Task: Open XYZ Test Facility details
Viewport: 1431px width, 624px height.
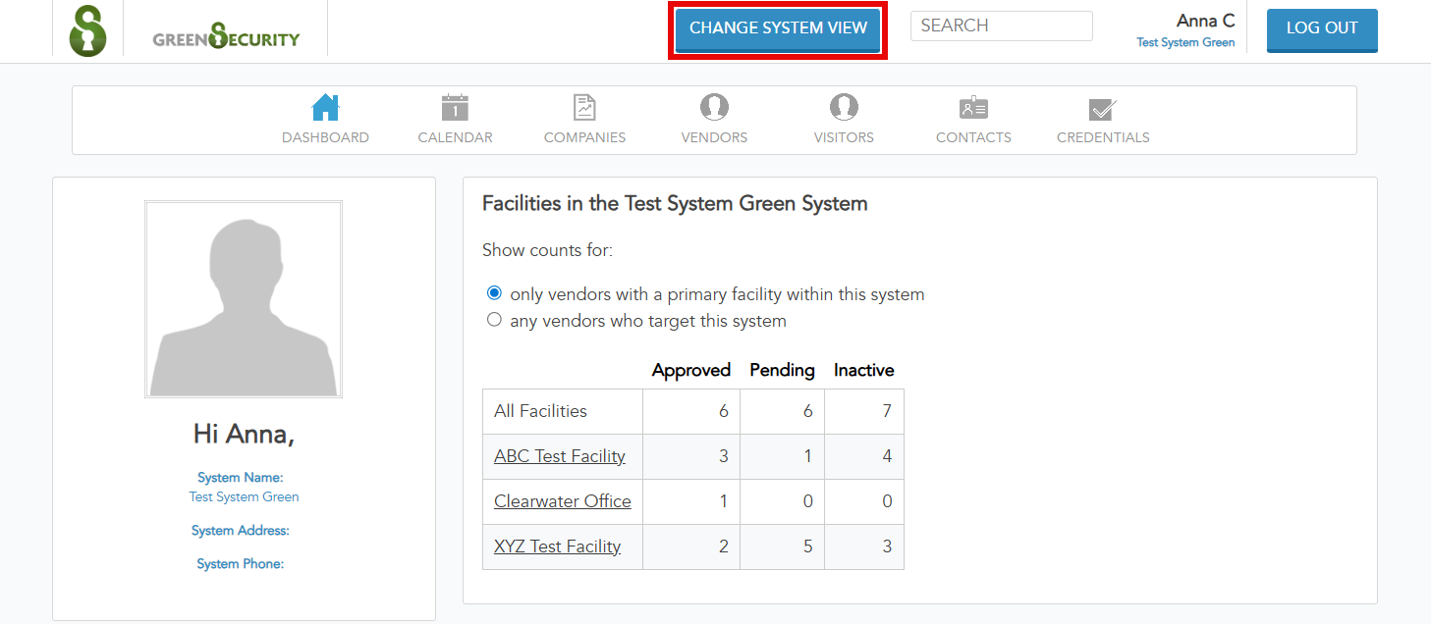Action: pyautogui.click(x=557, y=546)
